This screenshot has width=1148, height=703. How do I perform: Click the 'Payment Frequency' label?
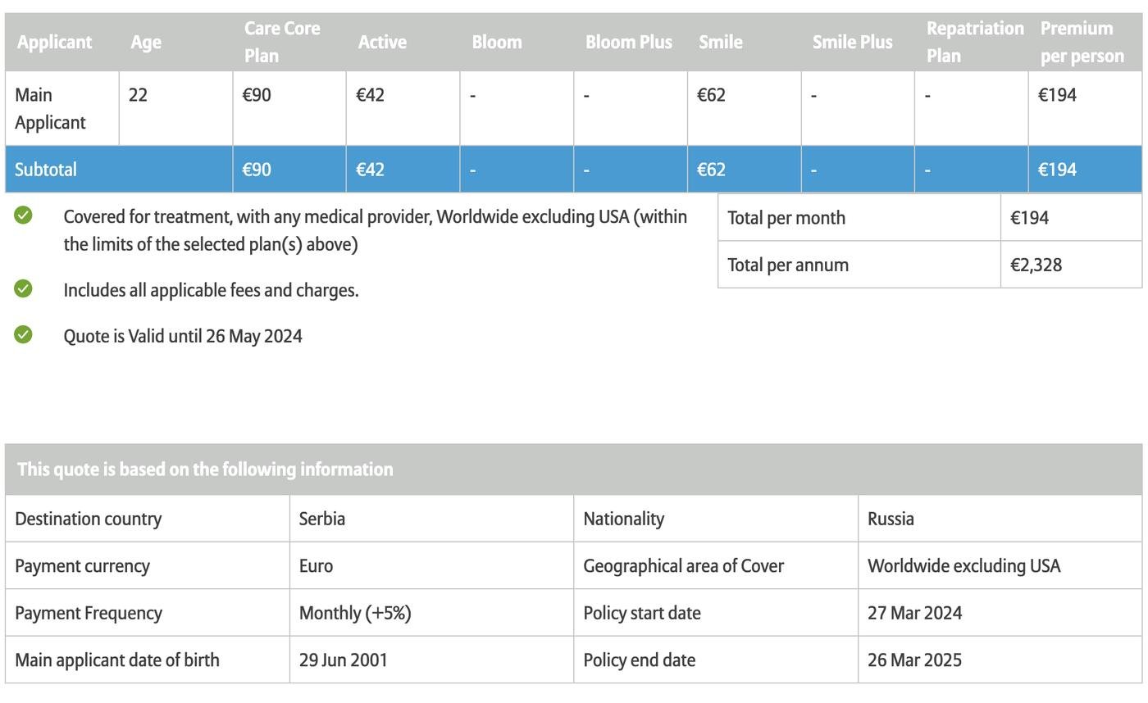pyautogui.click(x=89, y=613)
